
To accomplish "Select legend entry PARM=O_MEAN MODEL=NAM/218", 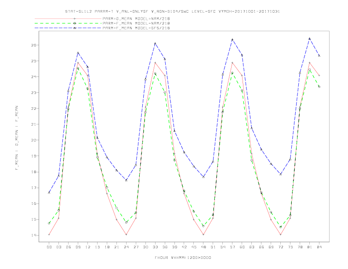I will click(x=136, y=18).
